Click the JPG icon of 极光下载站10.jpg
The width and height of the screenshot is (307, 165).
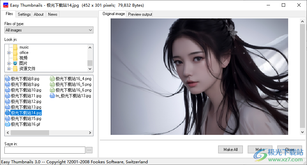point(8,90)
